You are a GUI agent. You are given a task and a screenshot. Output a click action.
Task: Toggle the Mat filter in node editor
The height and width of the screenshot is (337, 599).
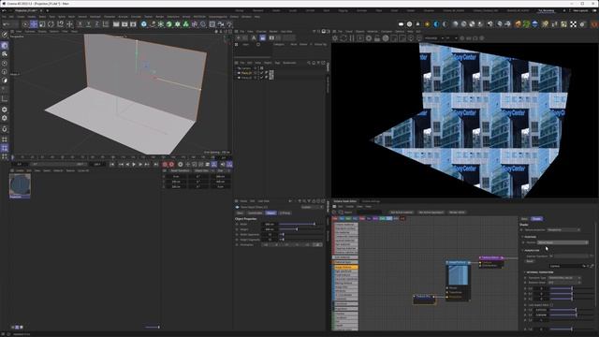(x=335, y=218)
